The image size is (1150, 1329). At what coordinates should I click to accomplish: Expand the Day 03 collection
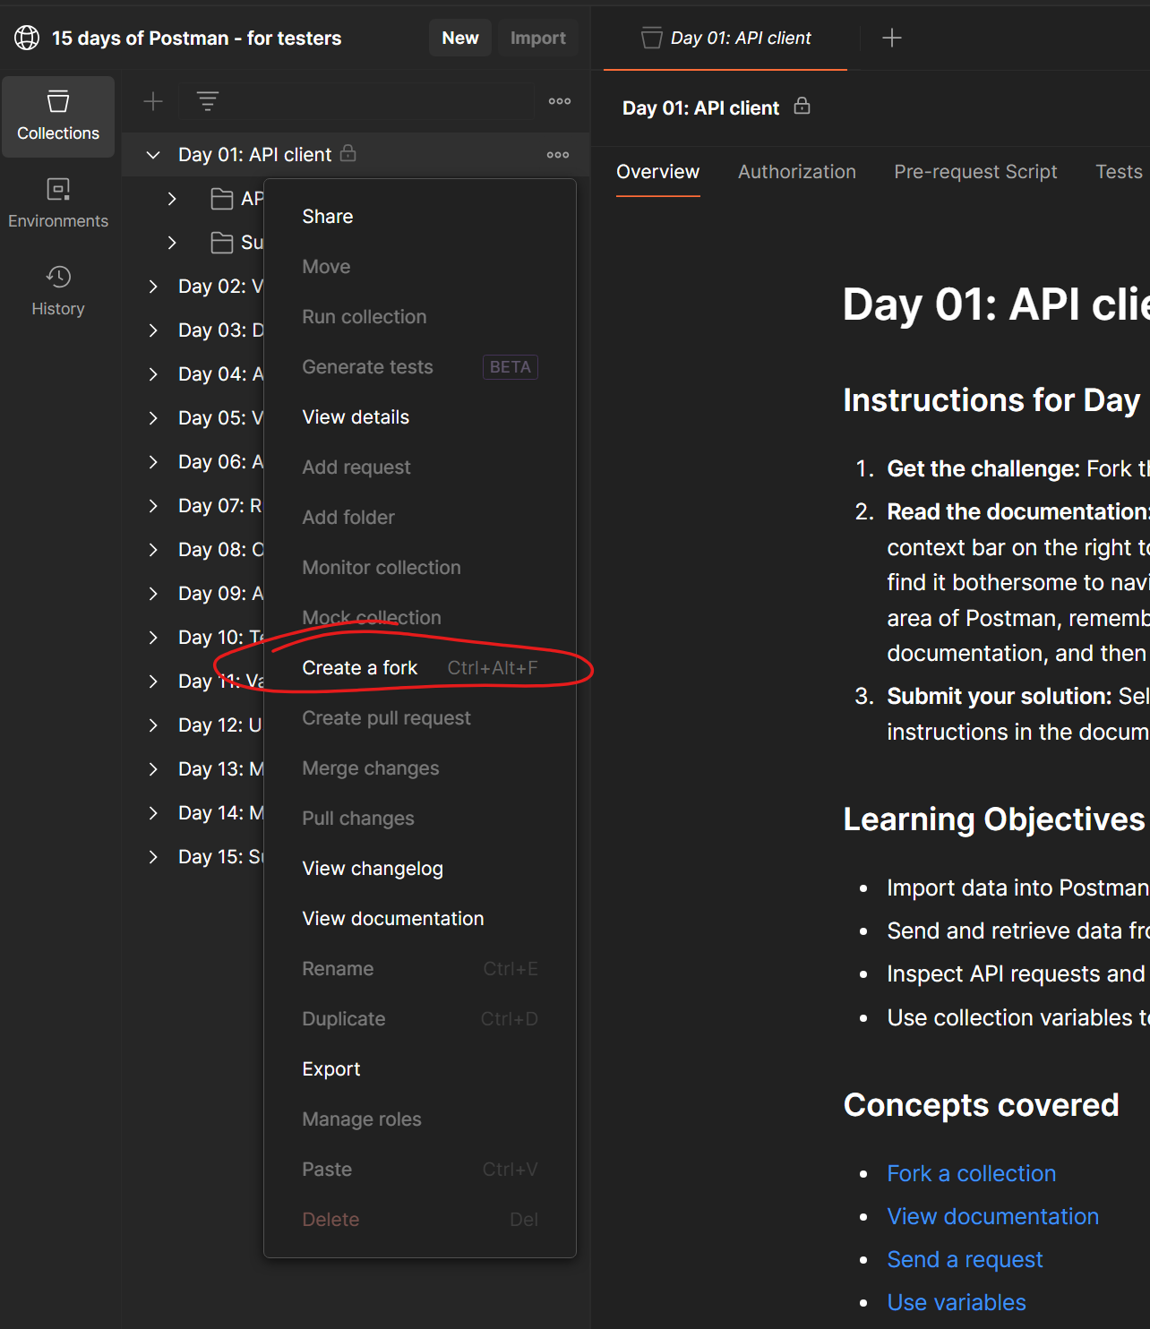[x=153, y=330]
